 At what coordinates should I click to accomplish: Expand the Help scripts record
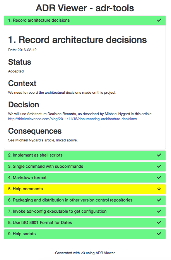pyautogui.click(x=85, y=234)
